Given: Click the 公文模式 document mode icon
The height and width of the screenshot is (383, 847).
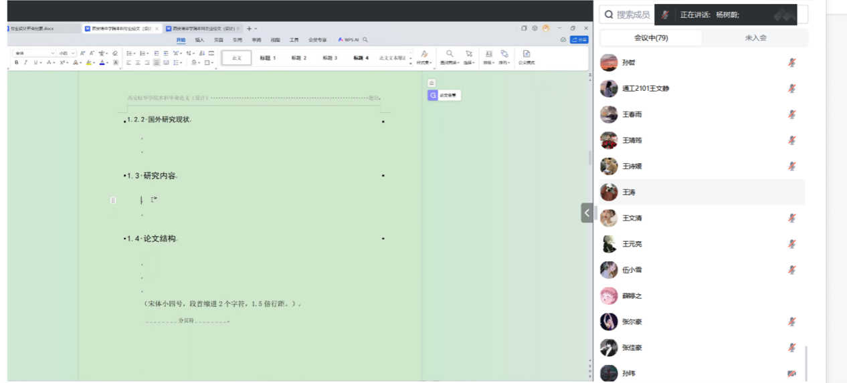Looking at the screenshot, I should coord(527,55).
